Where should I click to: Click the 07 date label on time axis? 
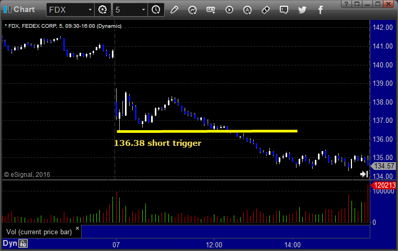(x=116, y=245)
